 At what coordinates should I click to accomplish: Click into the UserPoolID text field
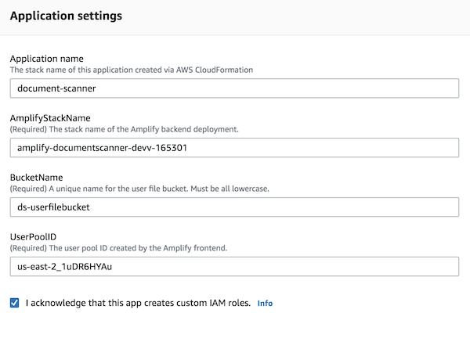pos(233,266)
